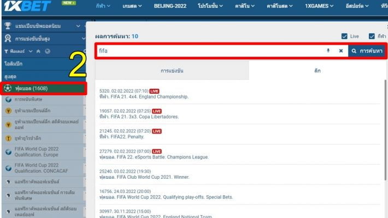Click the results list vertical scrollbar

[385, 130]
